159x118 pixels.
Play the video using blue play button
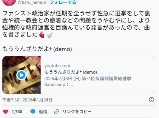pyautogui.click(x=22, y=75)
